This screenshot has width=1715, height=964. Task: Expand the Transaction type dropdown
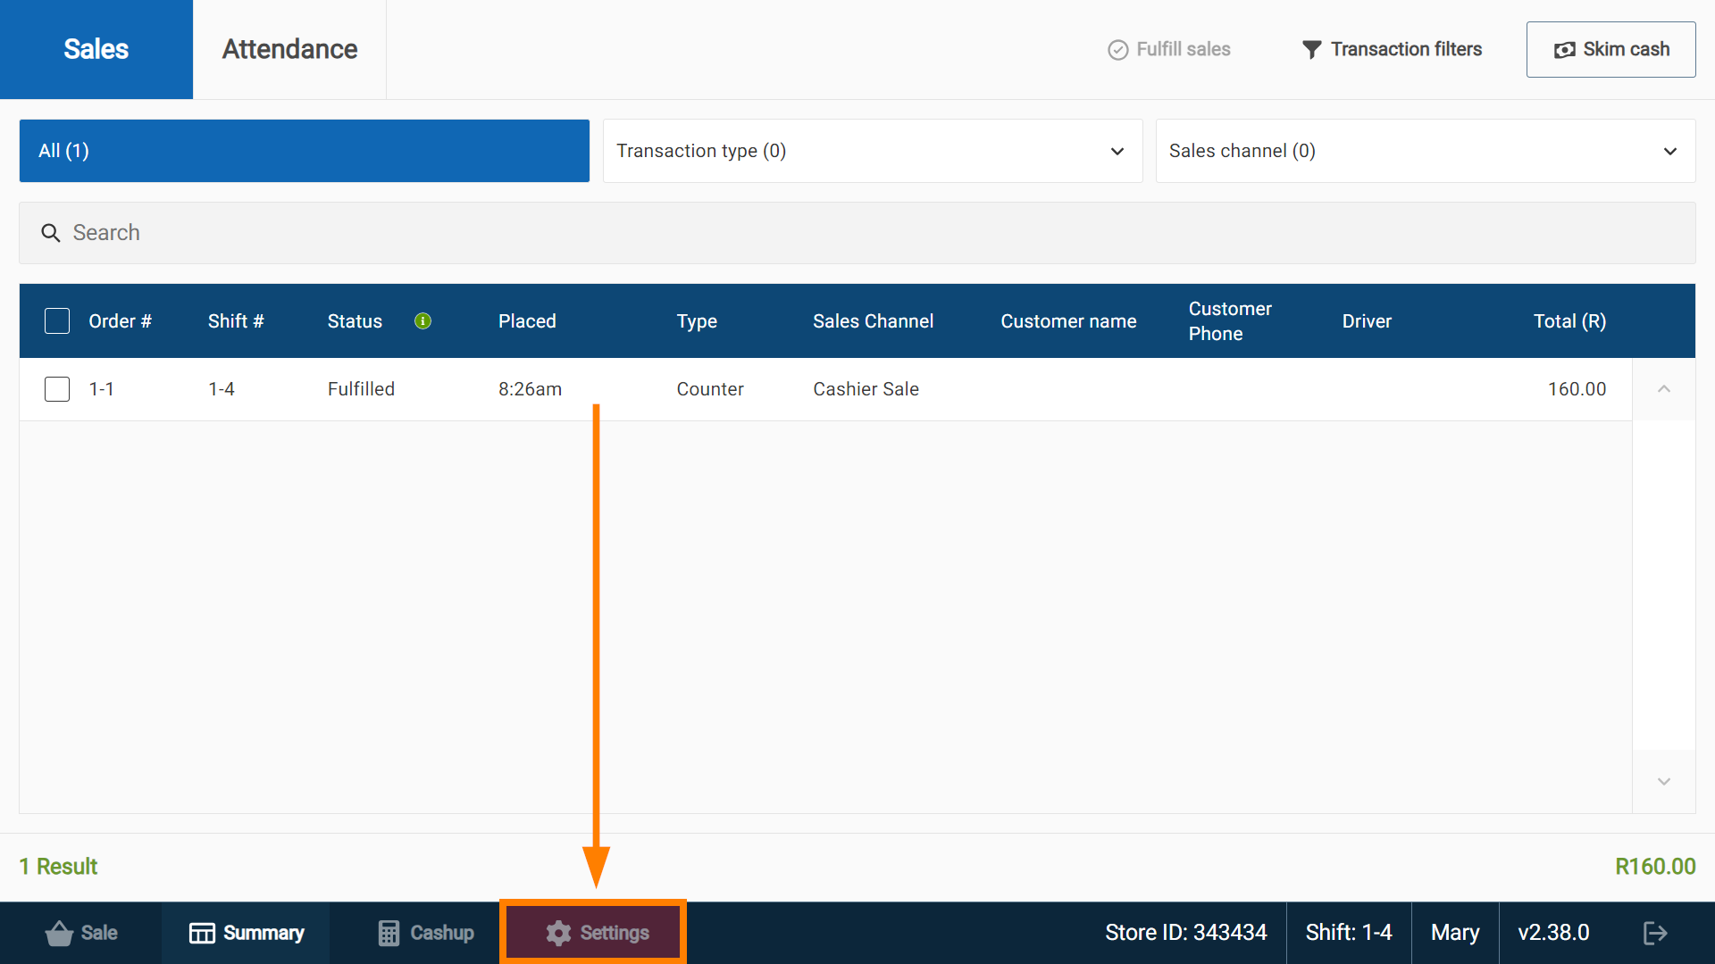(x=873, y=151)
